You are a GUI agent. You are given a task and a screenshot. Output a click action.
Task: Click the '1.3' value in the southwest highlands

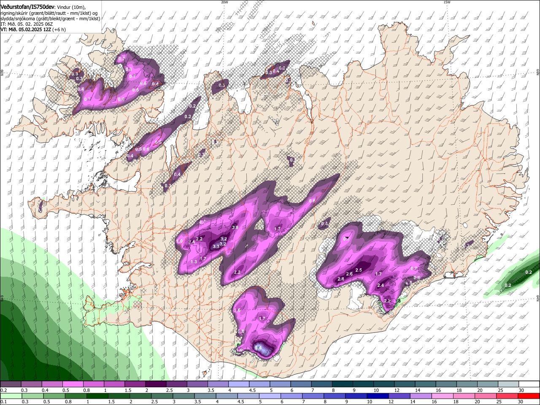[x=194, y=262]
